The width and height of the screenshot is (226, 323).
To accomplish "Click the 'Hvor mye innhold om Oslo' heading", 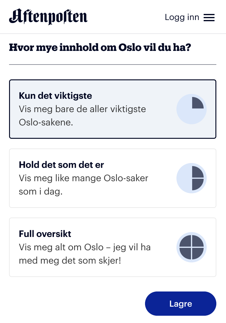I will [100, 48].
